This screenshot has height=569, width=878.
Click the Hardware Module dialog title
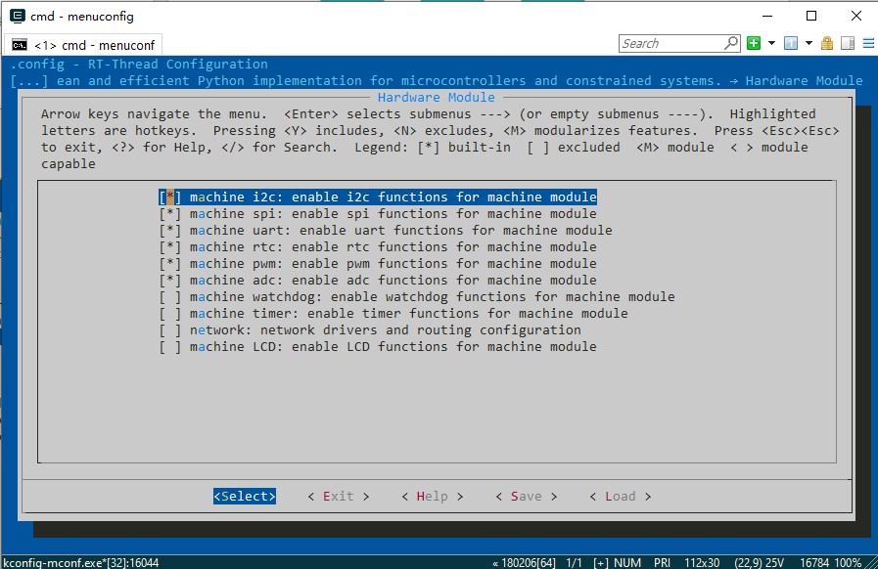point(437,98)
